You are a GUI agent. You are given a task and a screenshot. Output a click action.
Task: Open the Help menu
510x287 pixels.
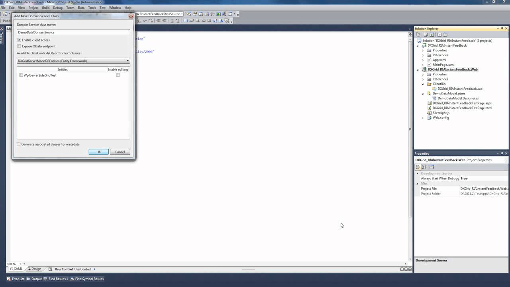click(x=128, y=8)
